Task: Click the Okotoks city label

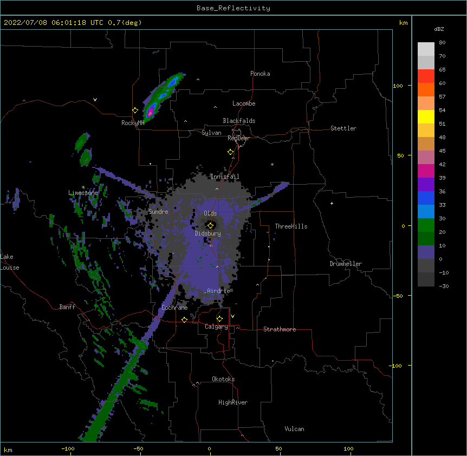Action: click(223, 379)
